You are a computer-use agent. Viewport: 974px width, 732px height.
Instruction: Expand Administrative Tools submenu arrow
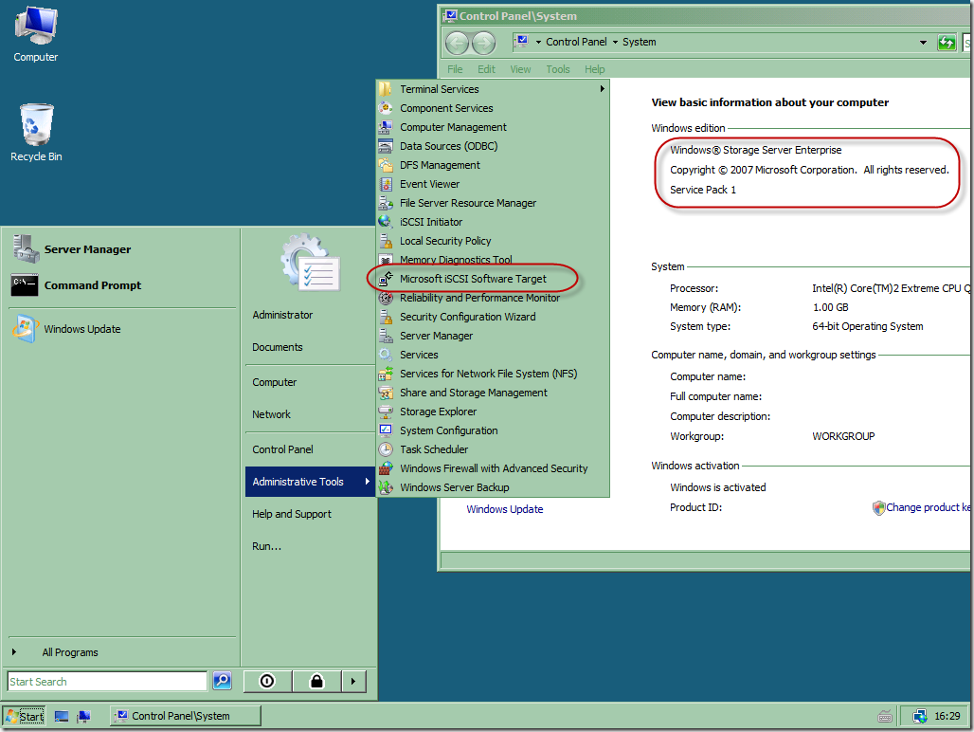[x=367, y=482]
